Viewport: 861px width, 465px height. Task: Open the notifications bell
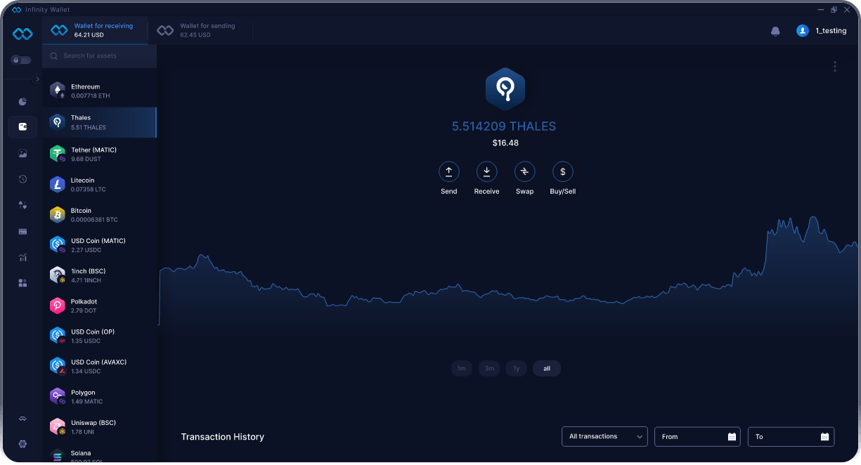tap(775, 31)
